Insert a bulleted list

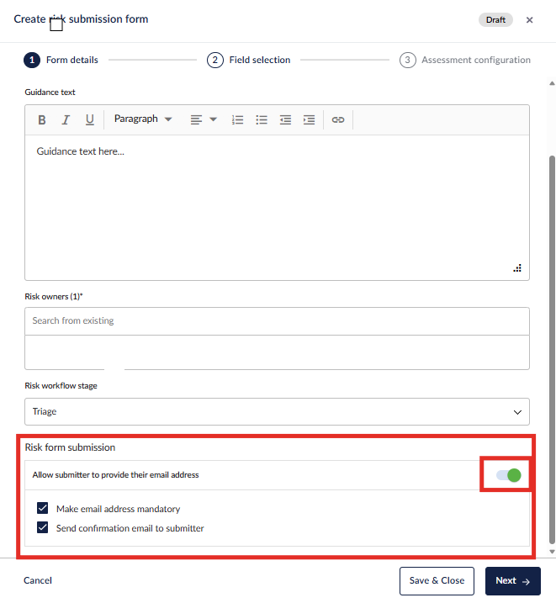pos(262,120)
